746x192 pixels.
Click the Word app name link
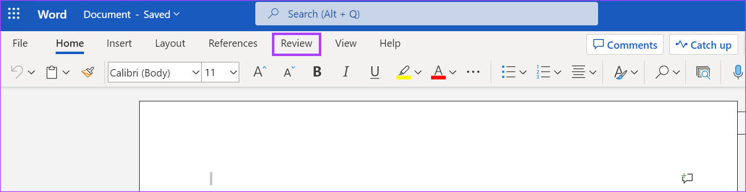click(52, 14)
